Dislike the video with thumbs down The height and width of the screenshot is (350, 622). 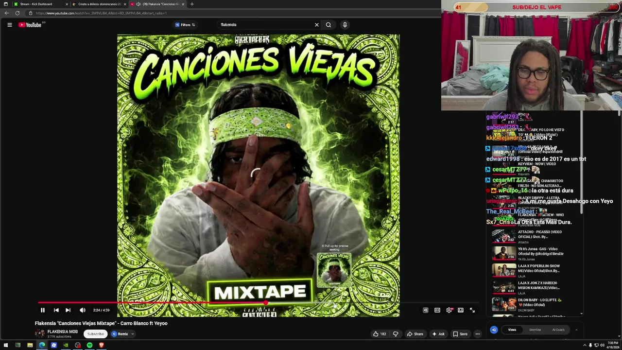pyautogui.click(x=396, y=334)
